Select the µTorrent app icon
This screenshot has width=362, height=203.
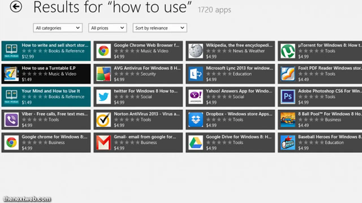[x=288, y=51]
